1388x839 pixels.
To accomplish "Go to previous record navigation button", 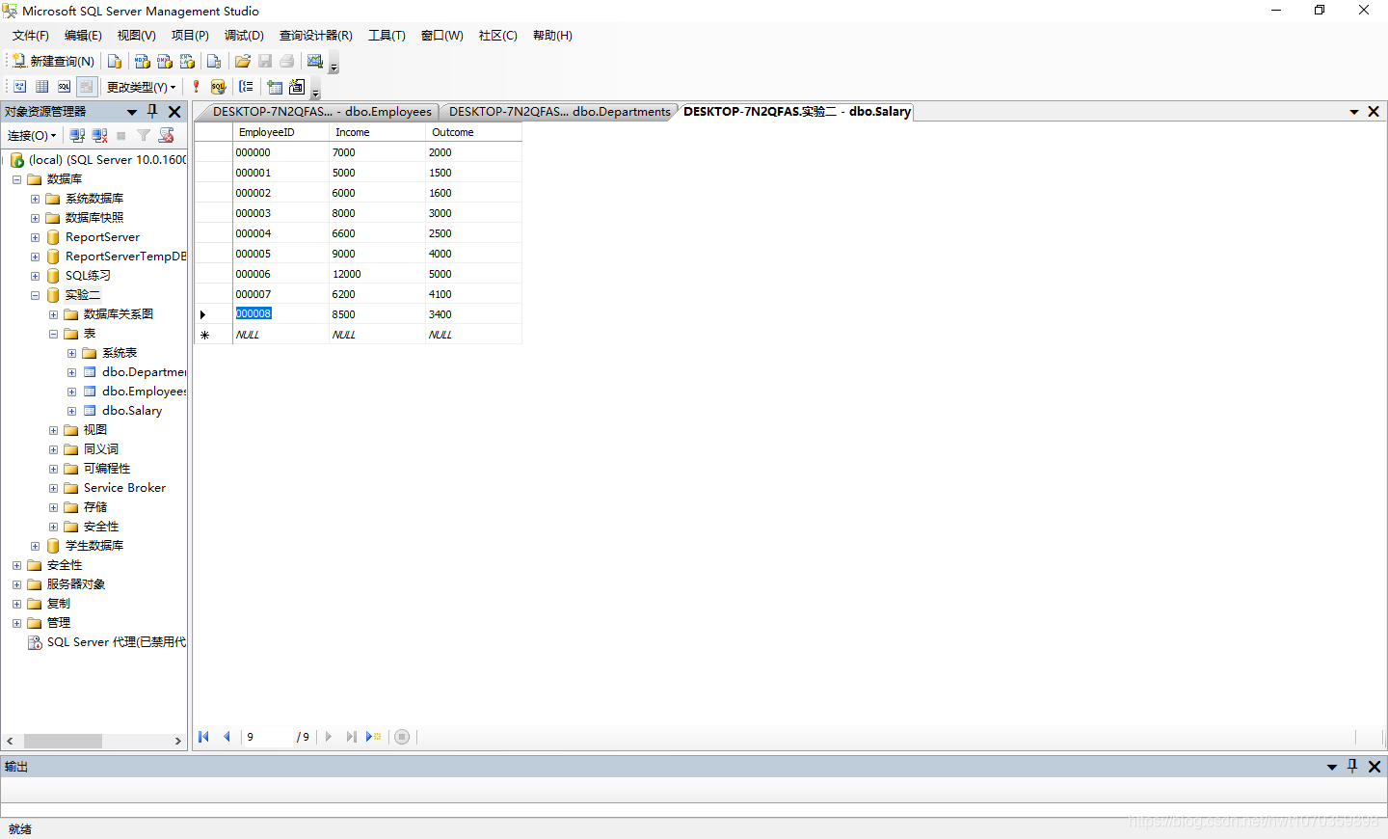I will tap(227, 737).
